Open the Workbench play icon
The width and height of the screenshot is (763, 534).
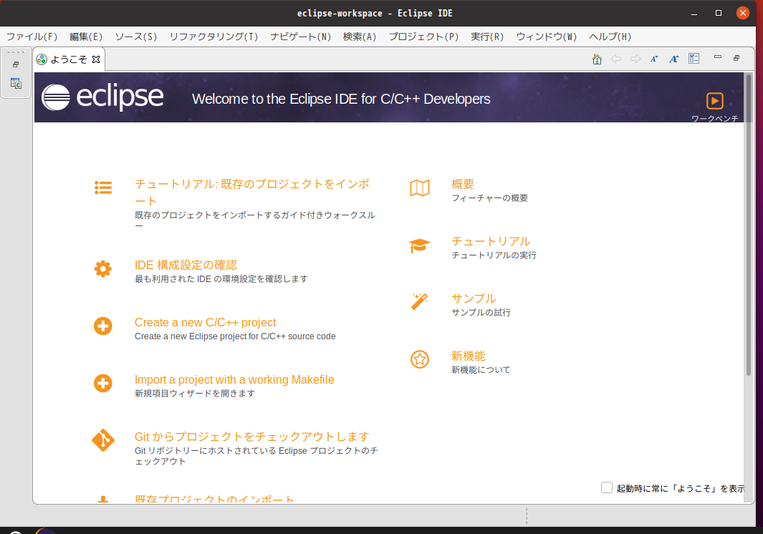[x=715, y=101]
